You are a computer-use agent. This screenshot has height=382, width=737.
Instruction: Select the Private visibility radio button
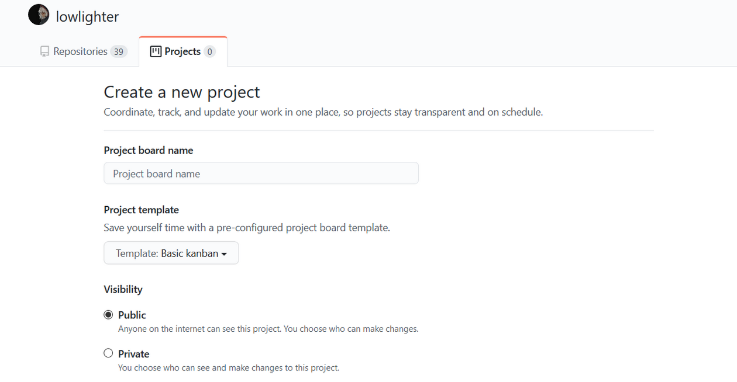108,353
